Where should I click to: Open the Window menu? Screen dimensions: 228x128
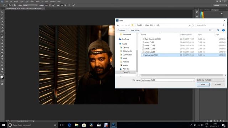(x=53, y=1)
